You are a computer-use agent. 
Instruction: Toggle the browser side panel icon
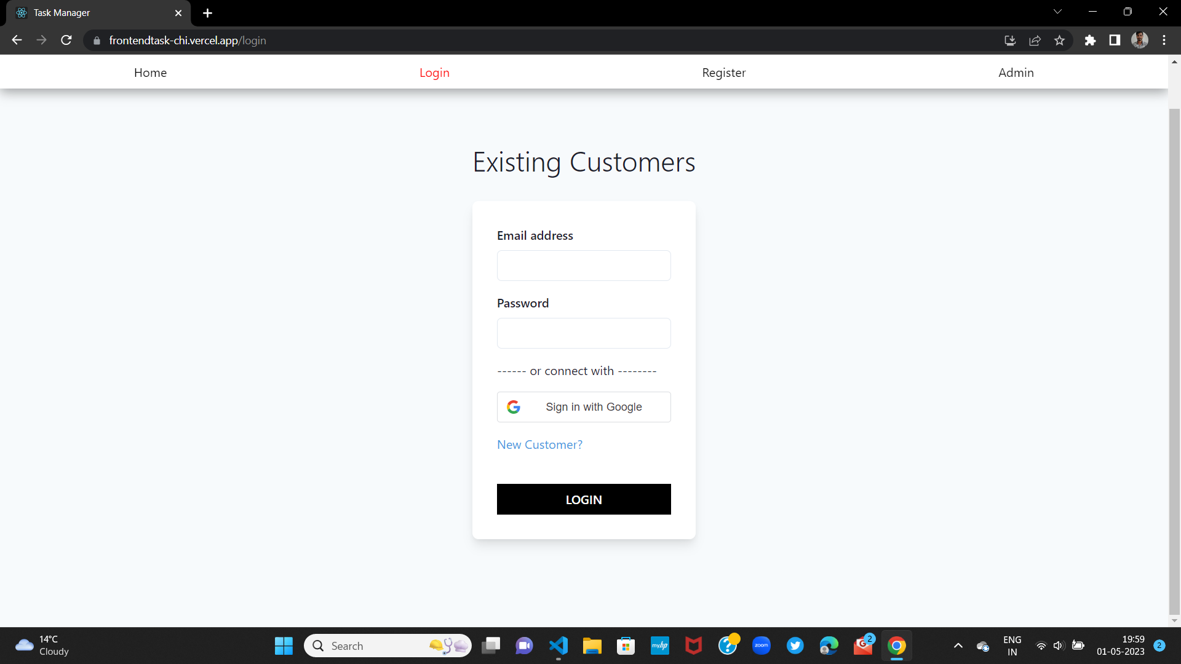(x=1115, y=41)
